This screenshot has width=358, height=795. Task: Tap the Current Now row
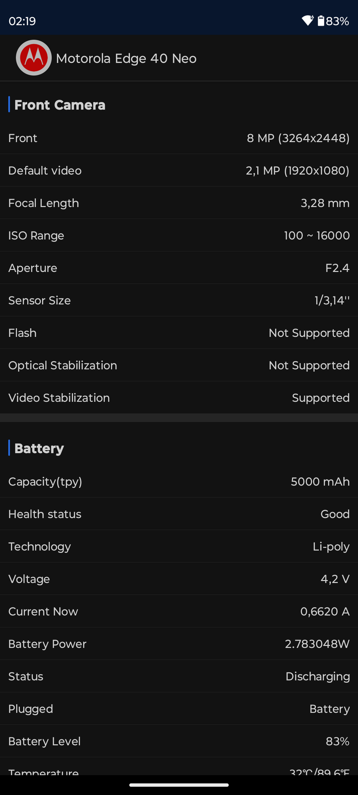coord(179,612)
